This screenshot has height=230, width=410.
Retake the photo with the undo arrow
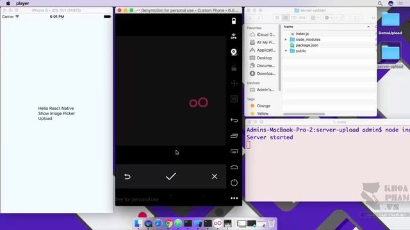click(x=127, y=176)
